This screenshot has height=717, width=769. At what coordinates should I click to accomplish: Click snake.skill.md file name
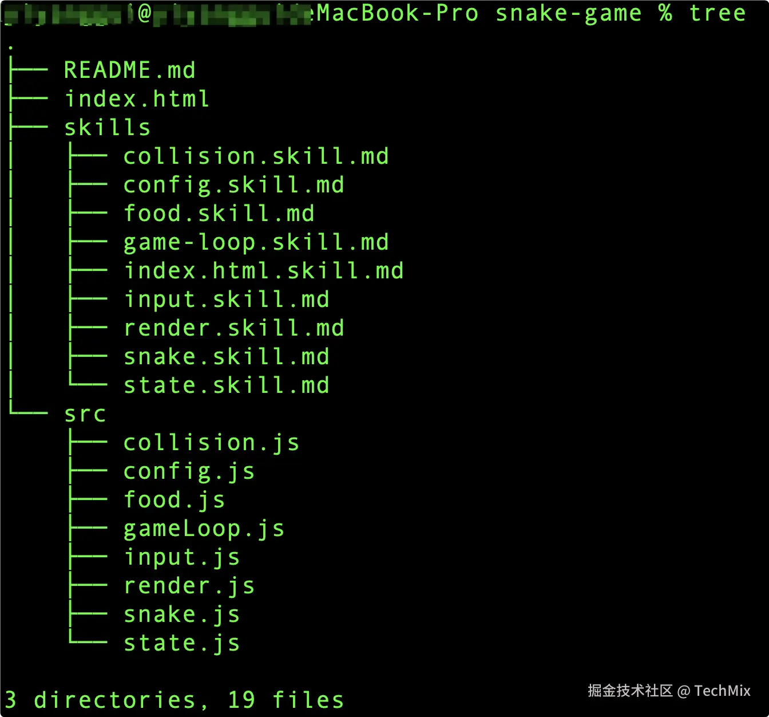tap(227, 357)
